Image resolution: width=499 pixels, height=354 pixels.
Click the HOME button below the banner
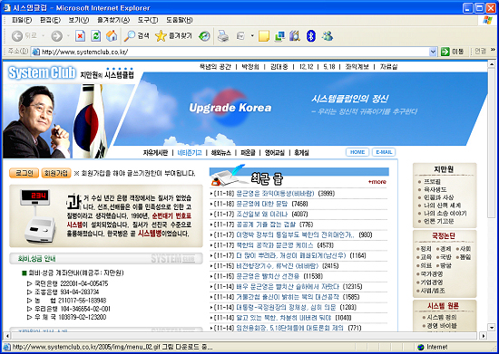pos(357,152)
